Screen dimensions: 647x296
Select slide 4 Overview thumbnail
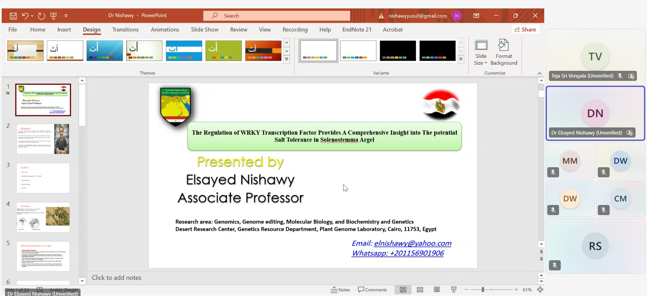43,217
